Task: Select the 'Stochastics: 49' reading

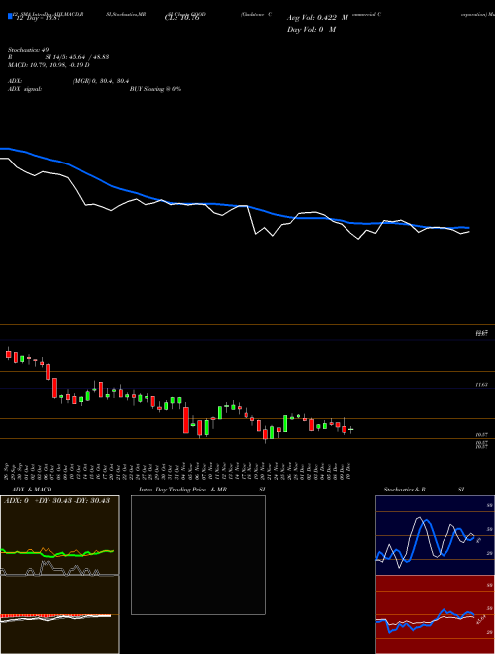Action: [x=29, y=50]
